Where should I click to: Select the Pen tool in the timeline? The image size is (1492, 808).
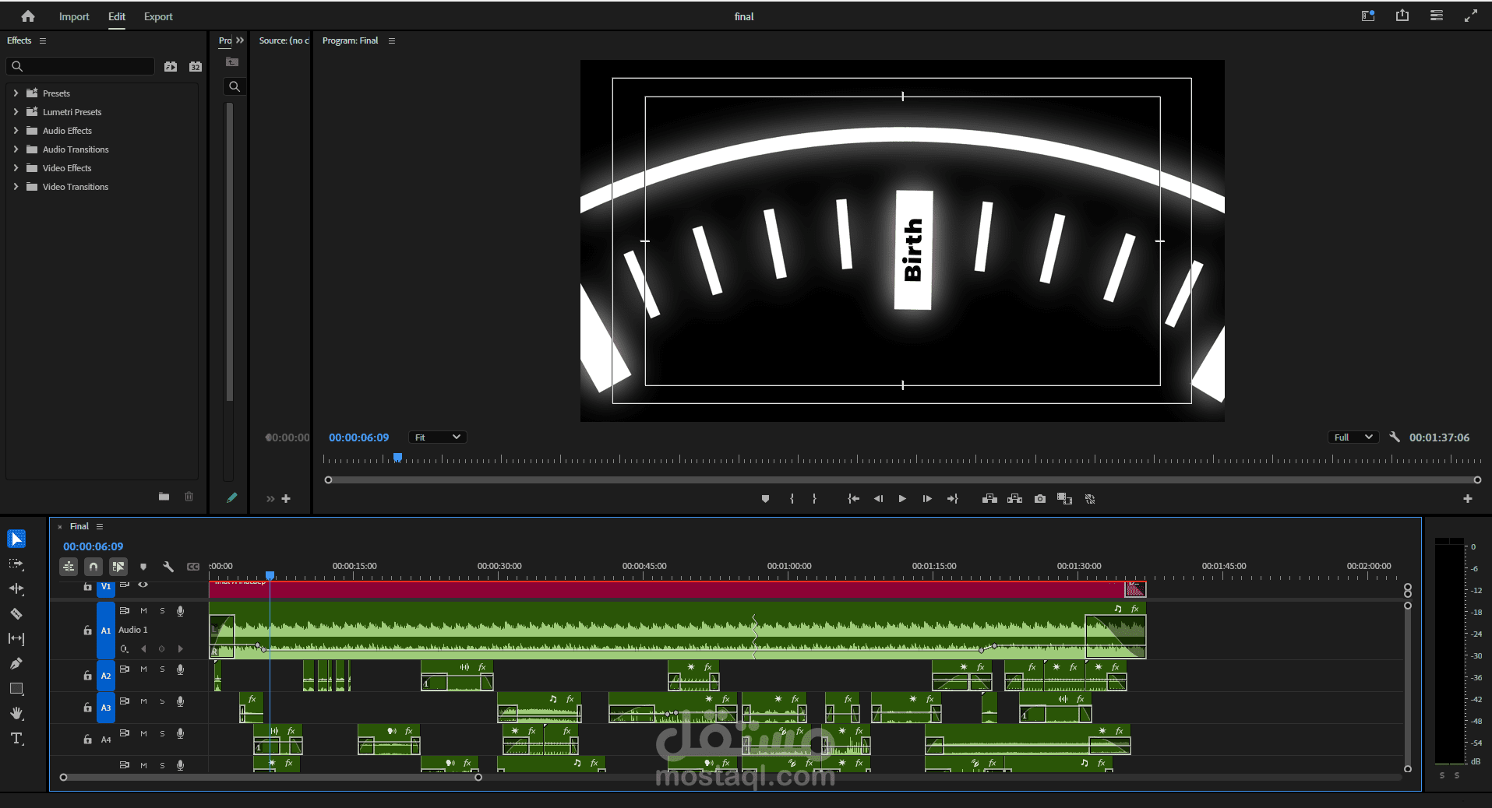click(16, 663)
